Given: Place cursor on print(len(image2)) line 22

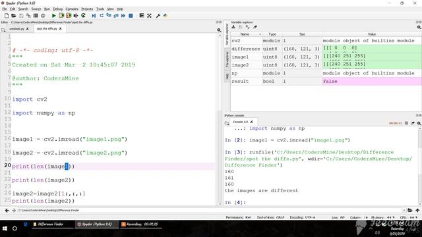Looking at the screenshot, I should (x=44, y=180).
